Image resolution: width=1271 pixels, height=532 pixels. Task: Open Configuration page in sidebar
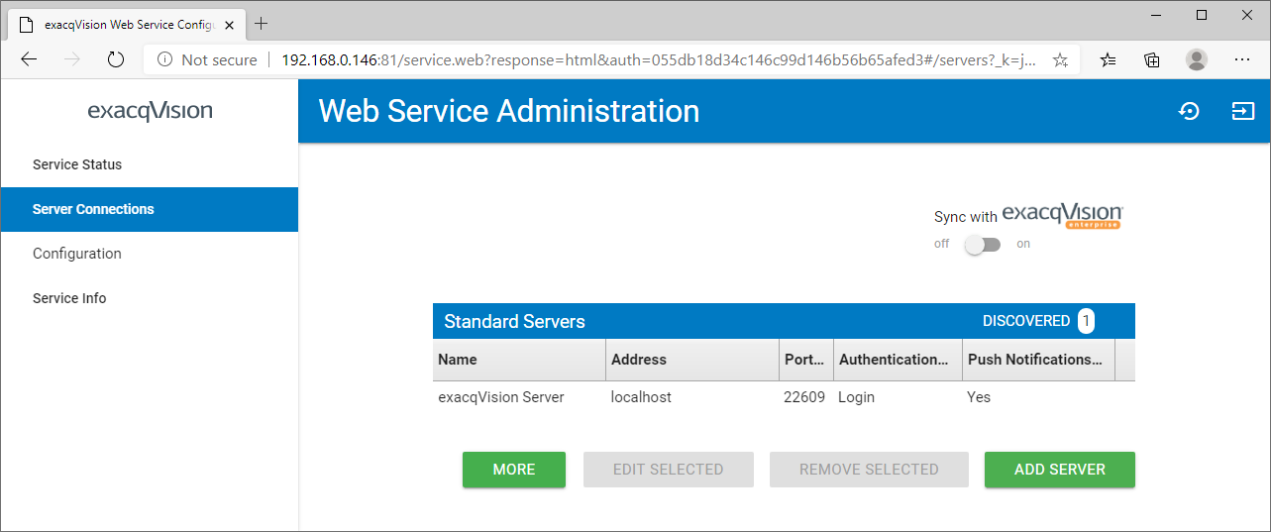tap(150, 254)
